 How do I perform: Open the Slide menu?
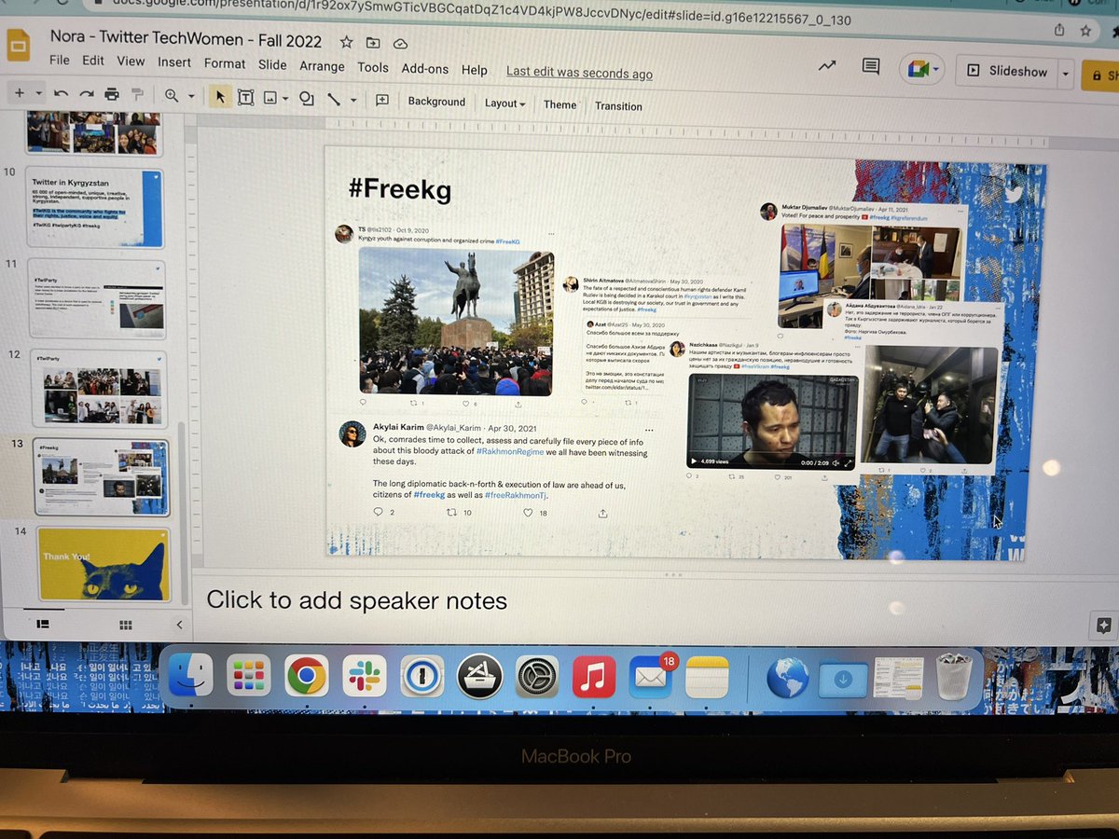point(272,64)
